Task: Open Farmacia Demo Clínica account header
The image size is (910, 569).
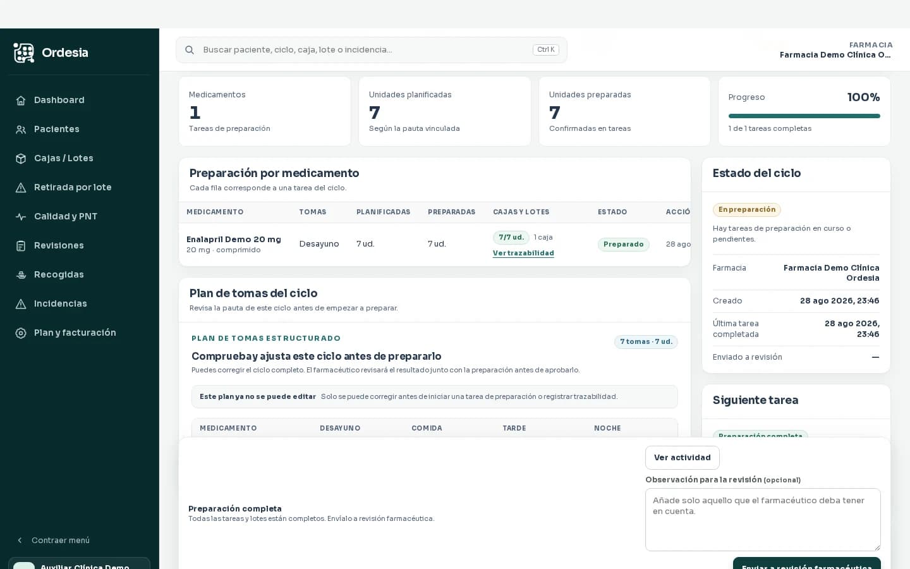Action: pyautogui.click(x=835, y=50)
